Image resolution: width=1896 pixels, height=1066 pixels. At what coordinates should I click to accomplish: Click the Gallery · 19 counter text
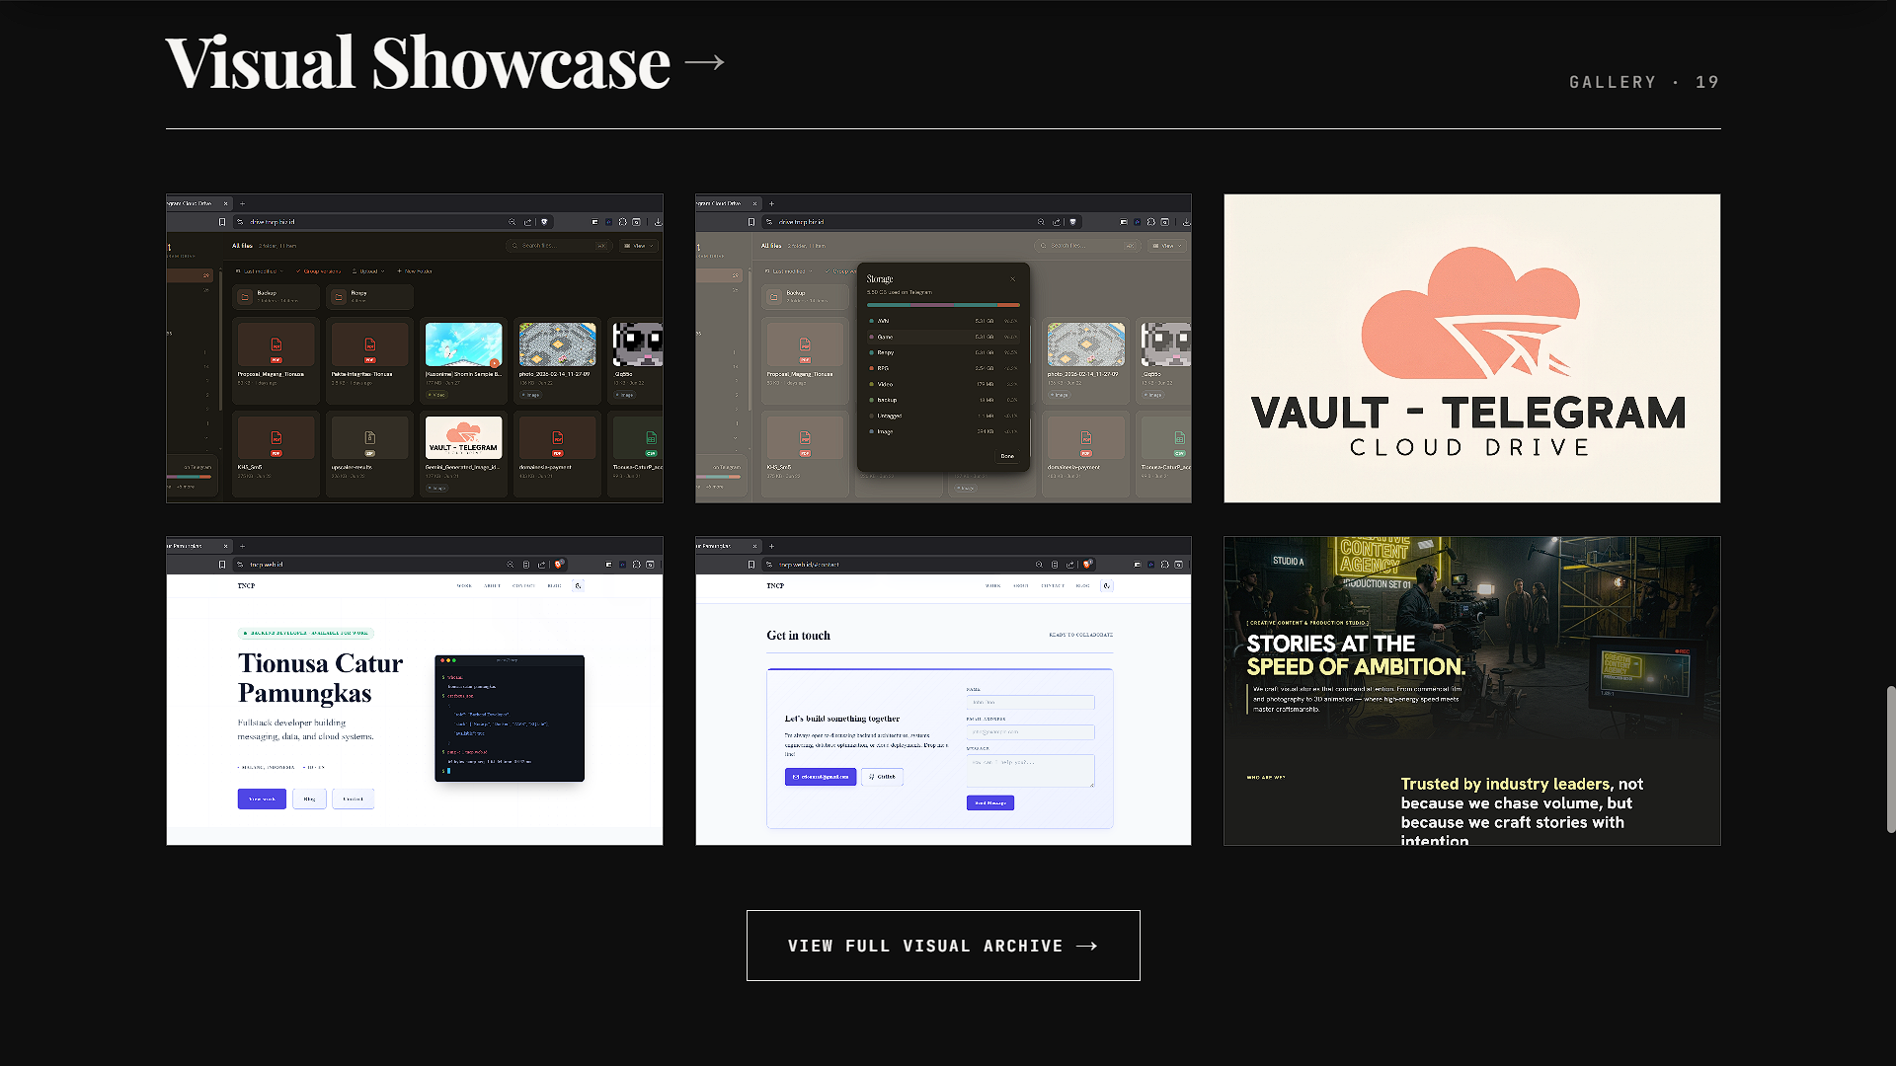click(x=1644, y=82)
